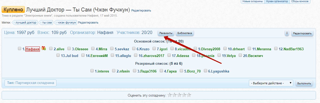Select the 4.Гарка reserve checkbox
The width and height of the screenshot is (320, 103).
pos(161,71)
